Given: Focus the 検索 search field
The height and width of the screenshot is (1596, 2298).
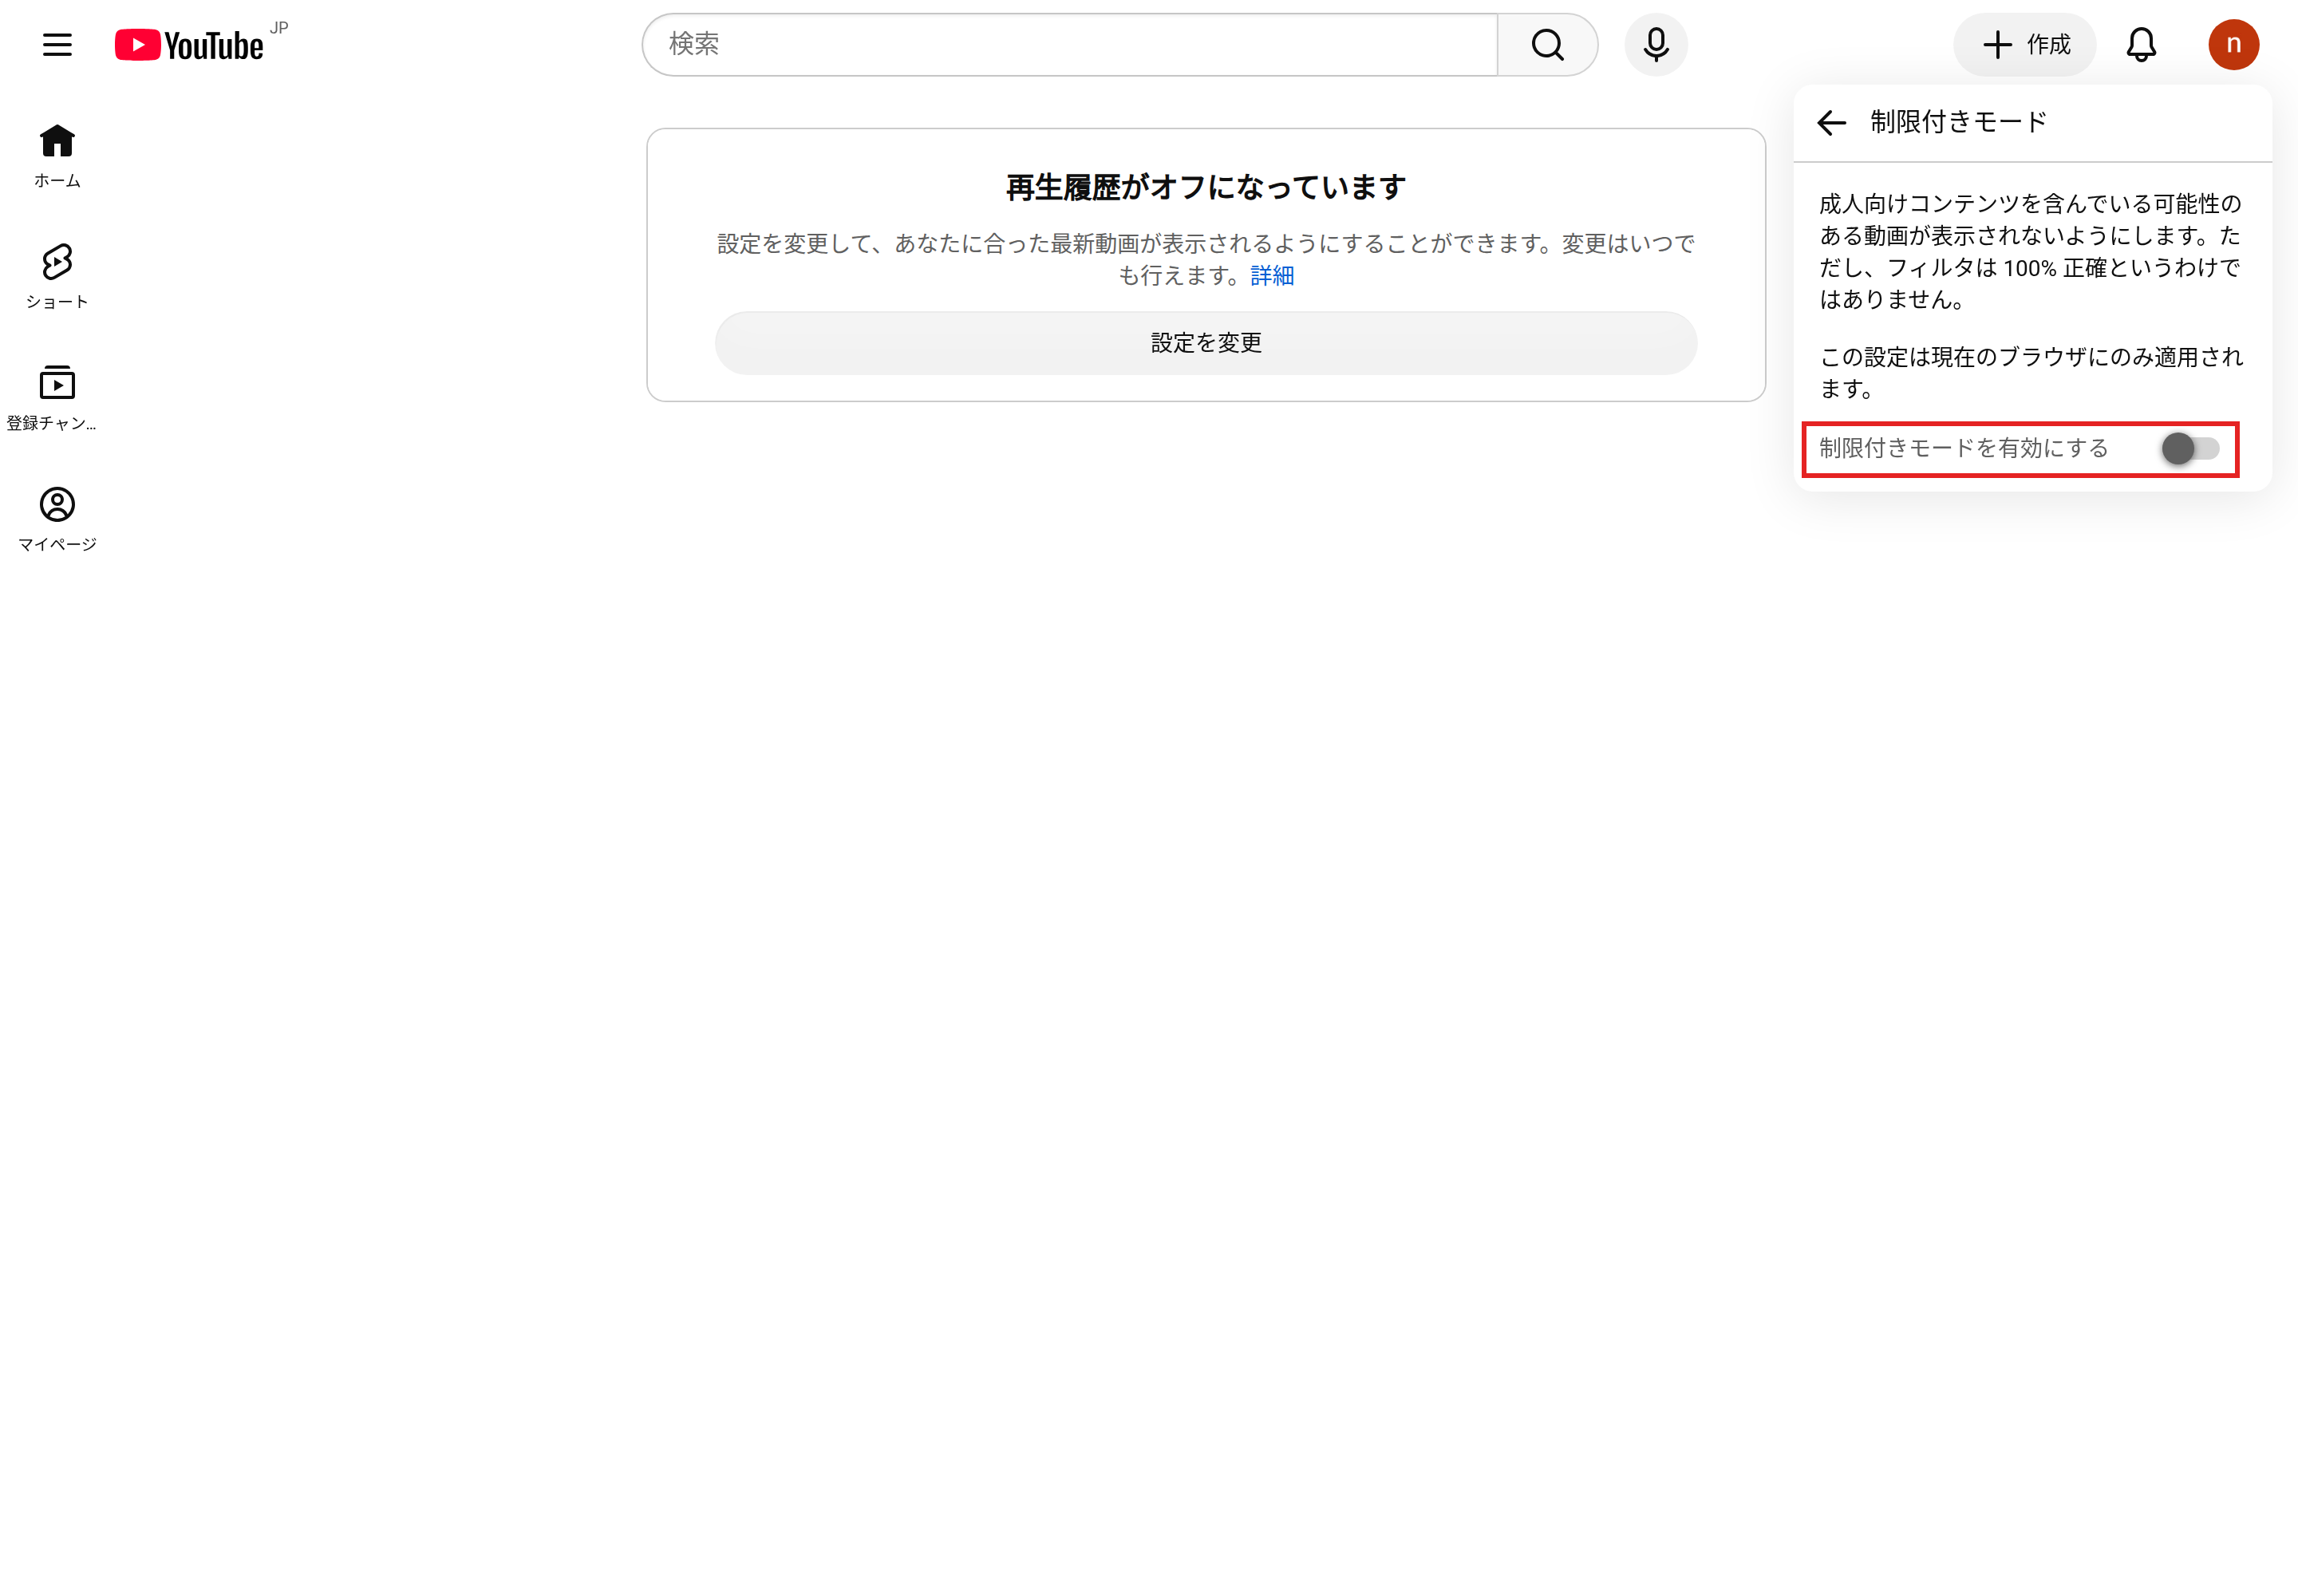Looking at the screenshot, I should coord(1070,45).
